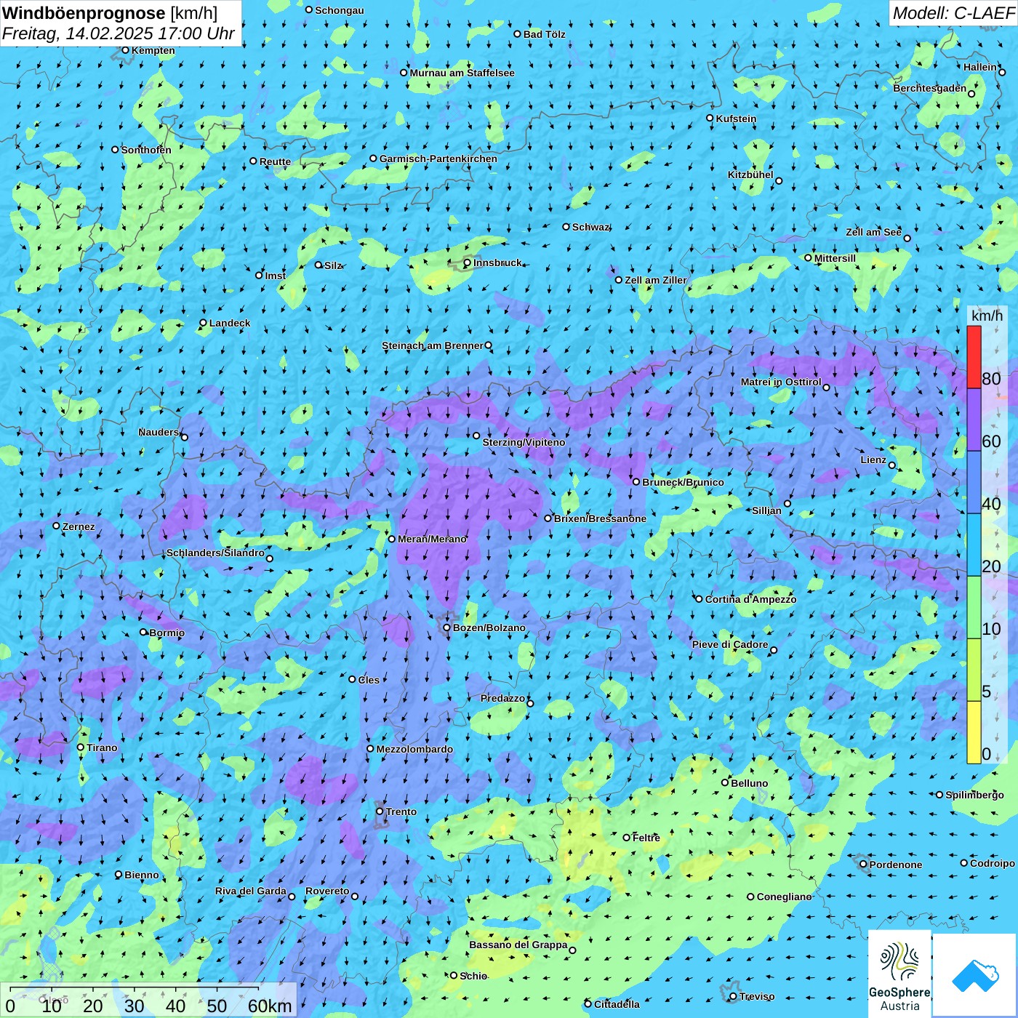The image size is (1018, 1018).
Task: Click the Bruneck/Brunico label
Action: [683, 482]
